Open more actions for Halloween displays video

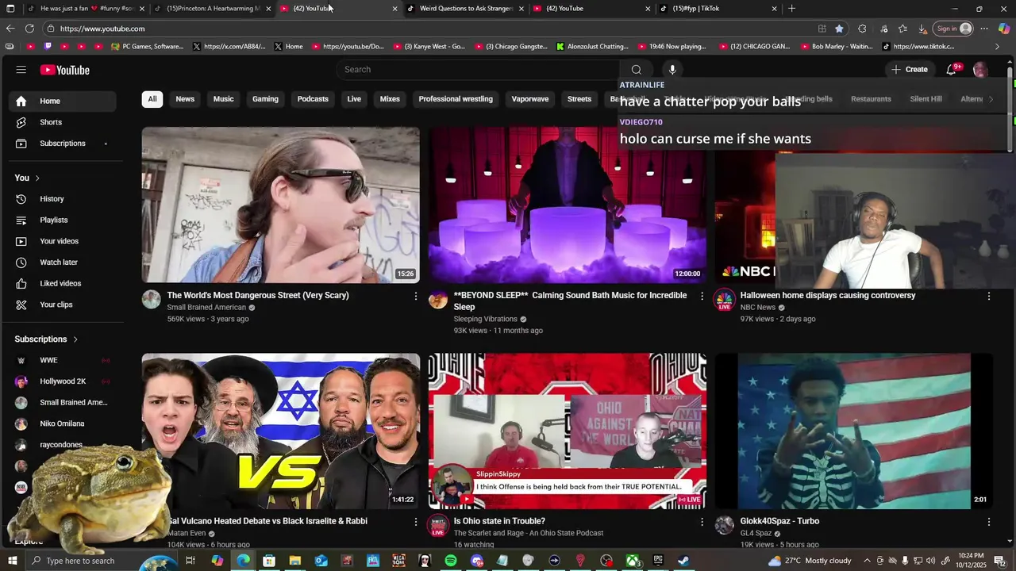(x=988, y=296)
